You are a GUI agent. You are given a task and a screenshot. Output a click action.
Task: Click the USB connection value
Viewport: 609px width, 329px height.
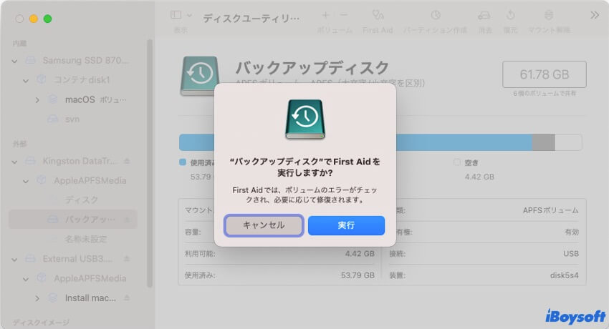coord(571,253)
